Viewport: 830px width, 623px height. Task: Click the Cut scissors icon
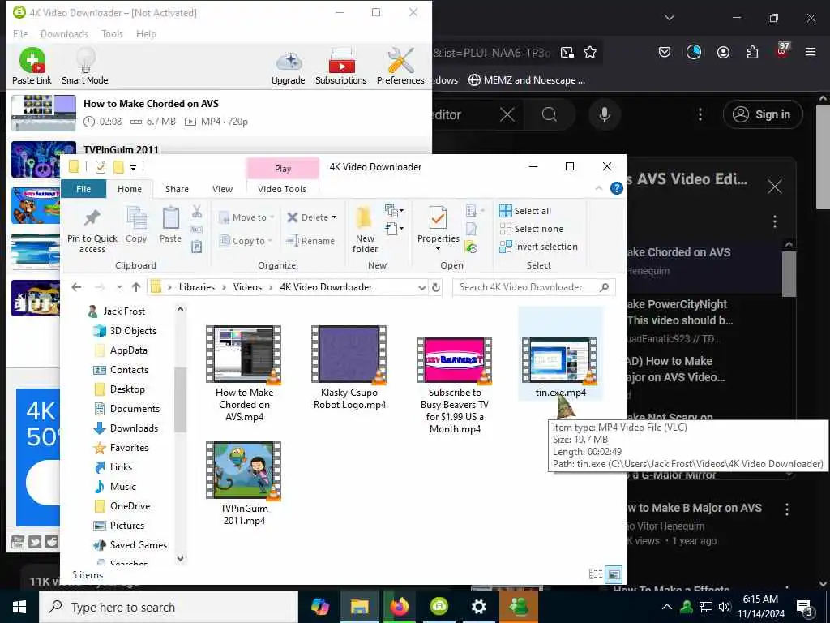click(197, 212)
